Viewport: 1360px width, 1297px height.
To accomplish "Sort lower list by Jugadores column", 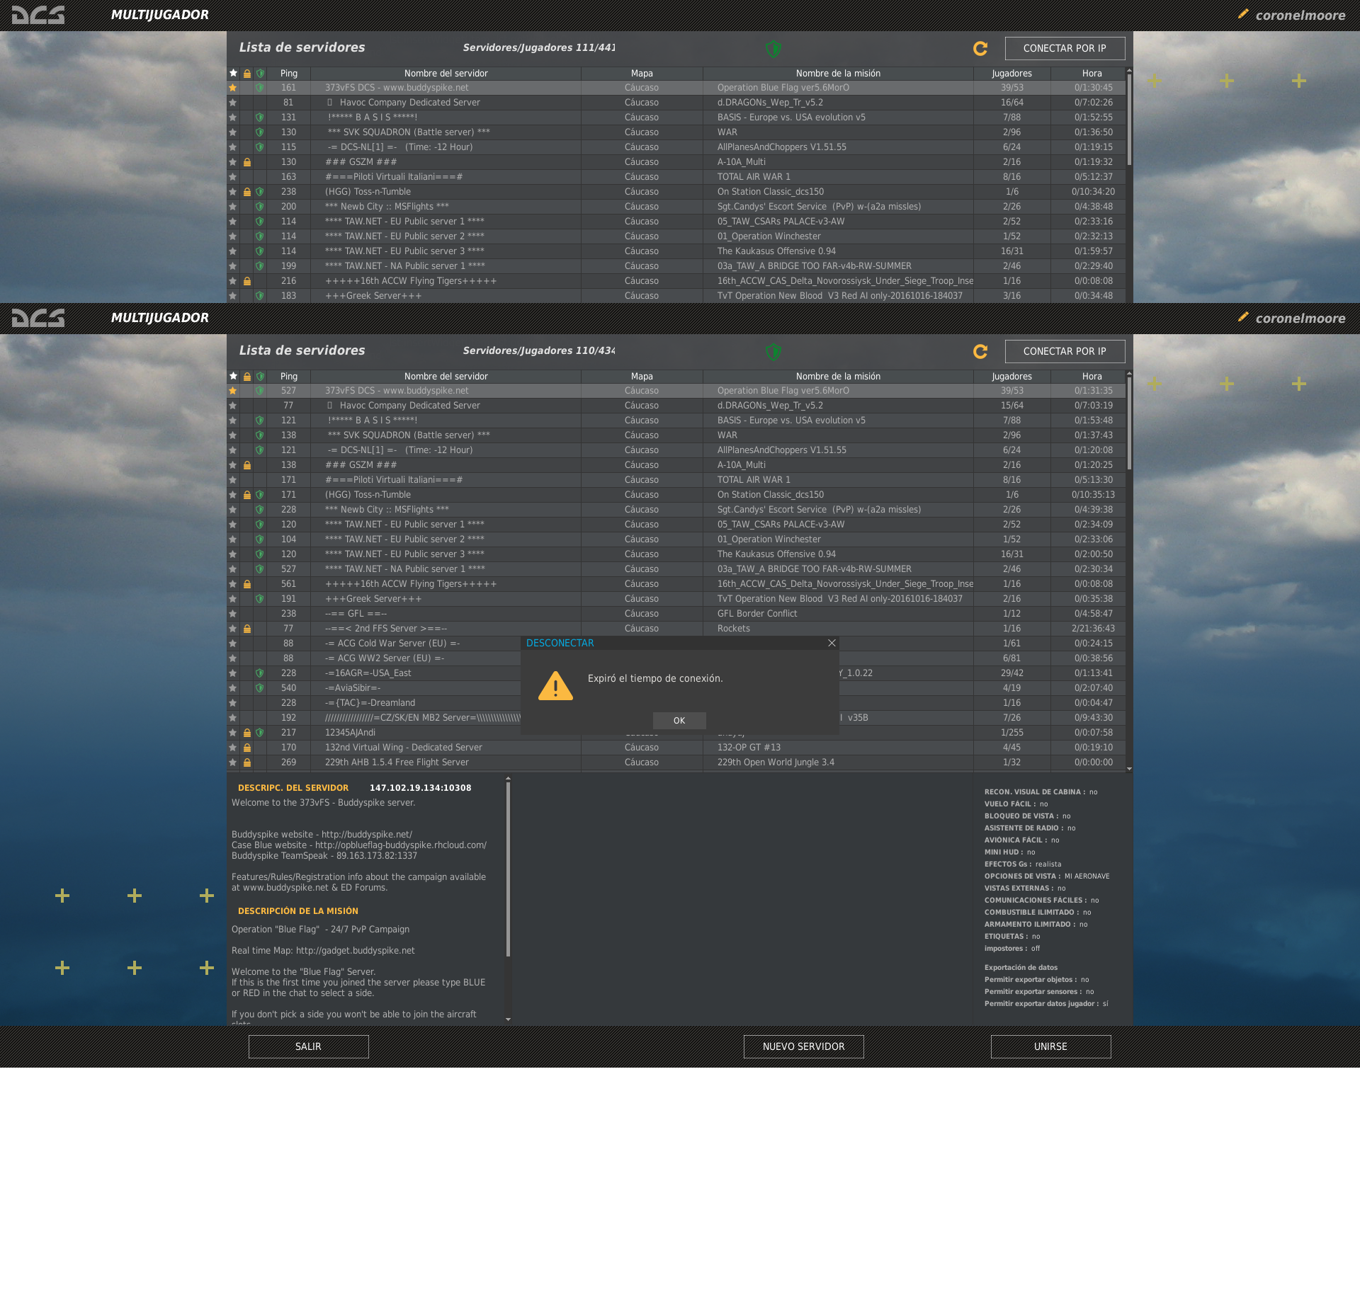I will [x=1011, y=376].
